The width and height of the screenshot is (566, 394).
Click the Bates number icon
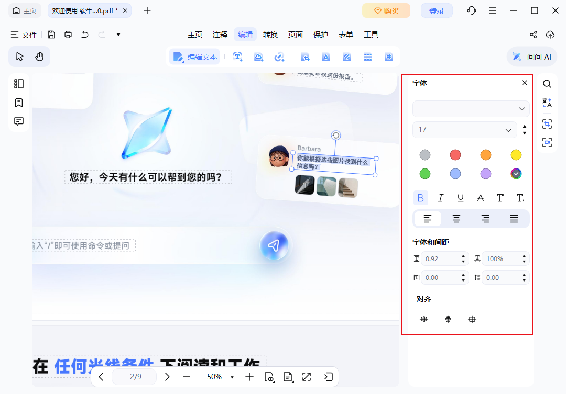389,57
